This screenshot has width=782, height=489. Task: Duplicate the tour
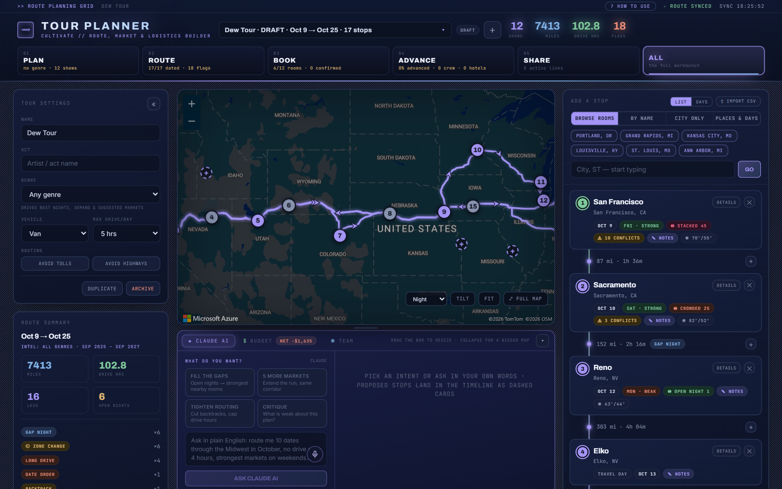[102, 289]
